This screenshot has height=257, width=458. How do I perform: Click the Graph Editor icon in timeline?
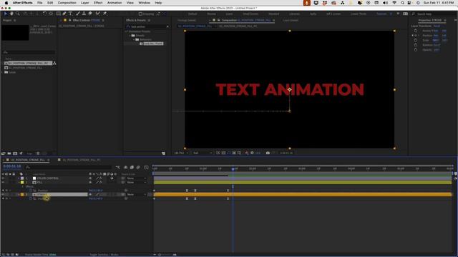click(146, 167)
